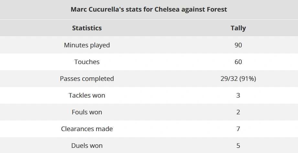Click the word Chelsea in the title
The image size is (298, 153).
pyautogui.click(x=167, y=9)
